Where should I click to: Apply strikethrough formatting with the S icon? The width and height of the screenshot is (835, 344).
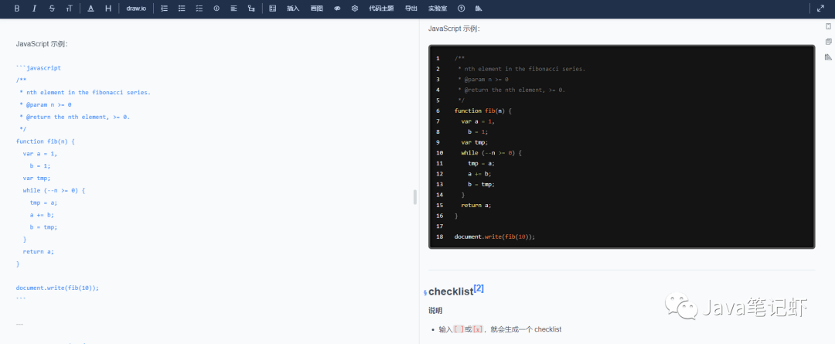[52, 9]
